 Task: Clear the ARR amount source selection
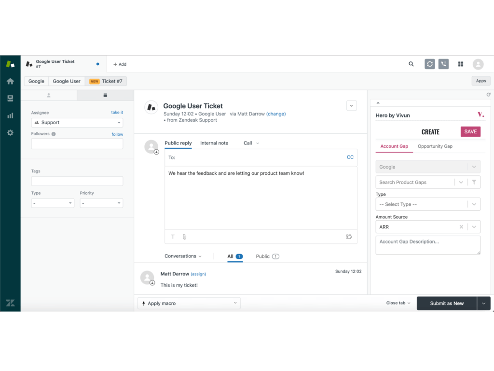tap(461, 227)
